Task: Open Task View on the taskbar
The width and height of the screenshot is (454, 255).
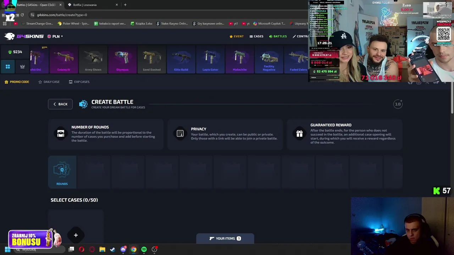Action: click(x=71, y=249)
